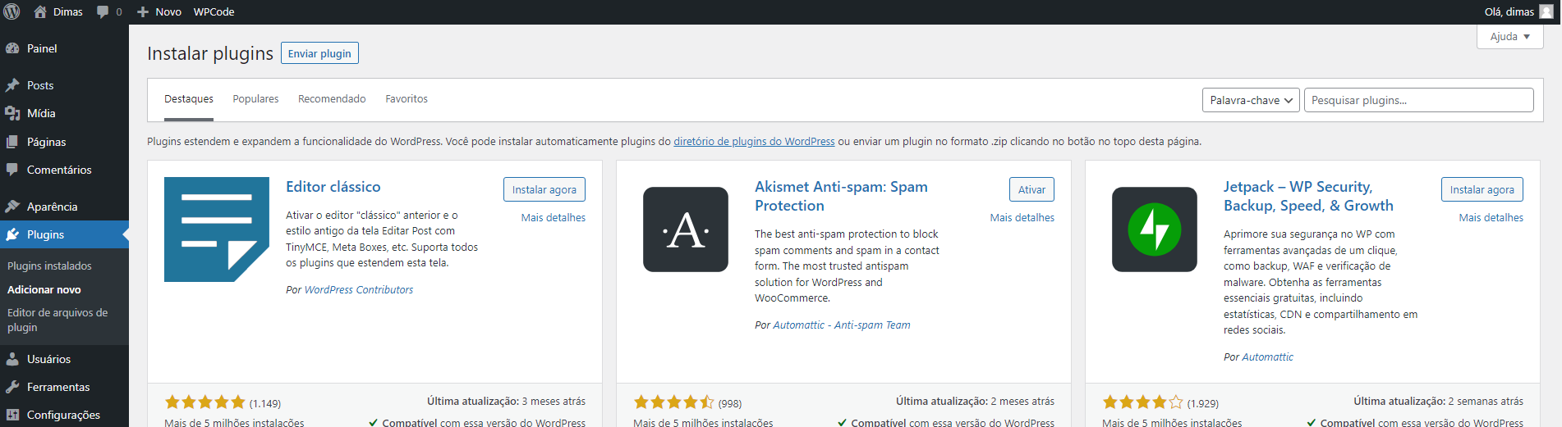Image resolution: width=1562 pixels, height=427 pixels.
Task: Switch to the Favoritos tab
Action: 407,99
